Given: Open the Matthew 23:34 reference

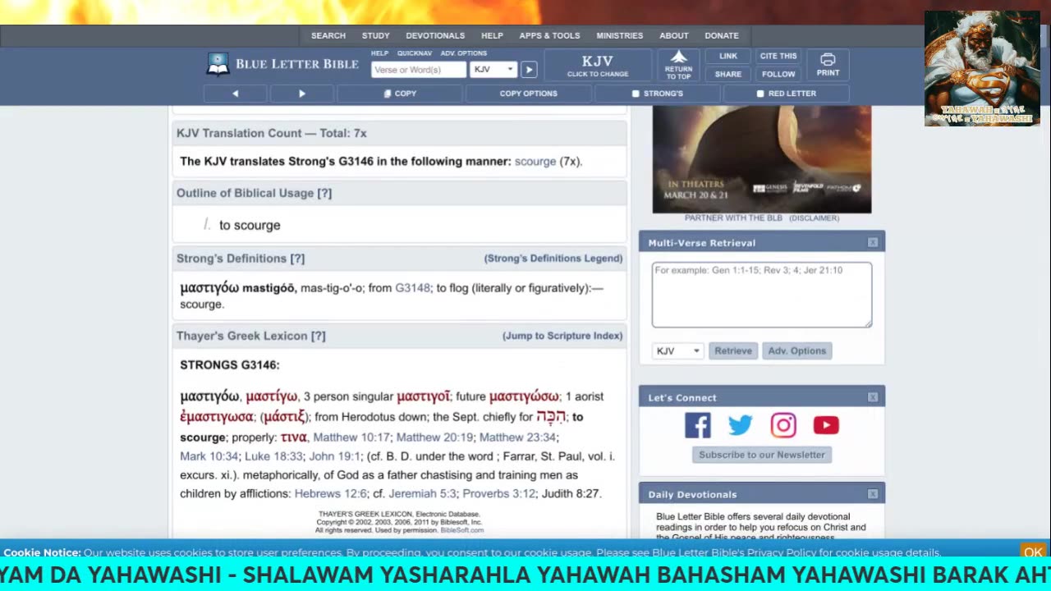Looking at the screenshot, I should (x=517, y=438).
